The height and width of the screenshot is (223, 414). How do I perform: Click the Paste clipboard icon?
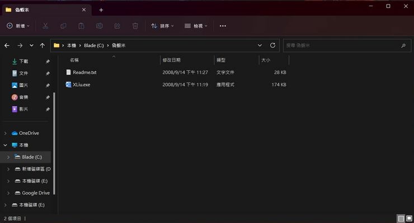click(81, 26)
